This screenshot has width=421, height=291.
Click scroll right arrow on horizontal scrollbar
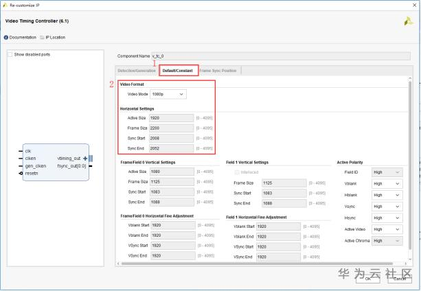405,264
